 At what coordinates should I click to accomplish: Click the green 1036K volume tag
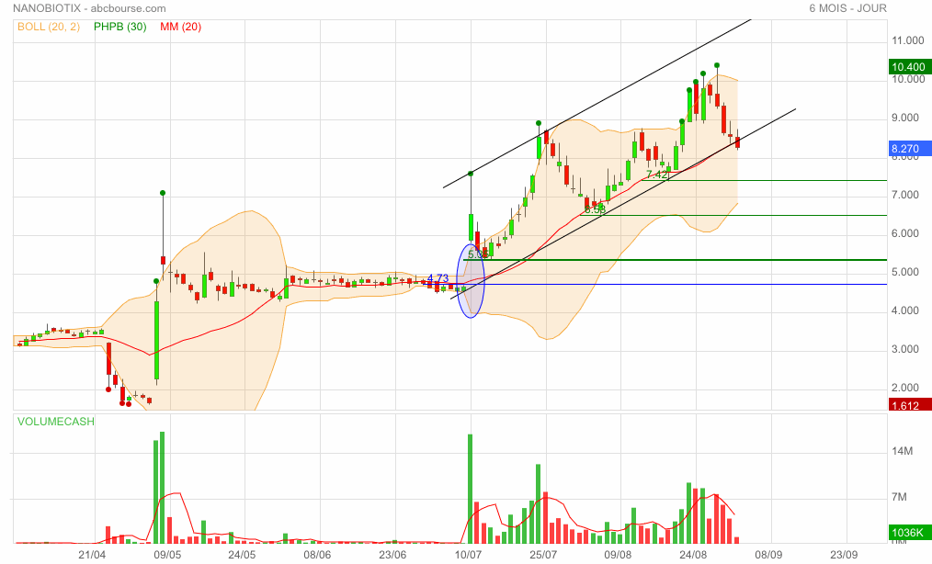point(908,533)
